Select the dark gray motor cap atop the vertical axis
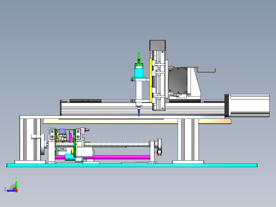 pos(158,45)
